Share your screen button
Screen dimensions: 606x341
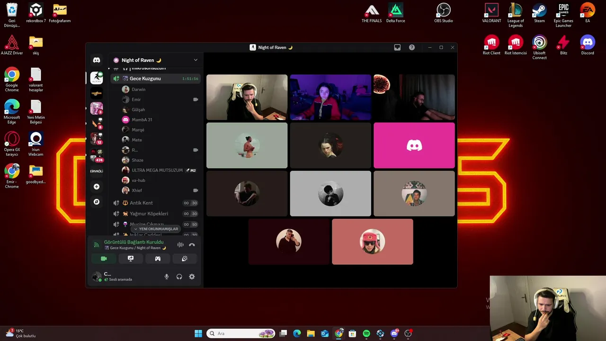coord(131,259)
